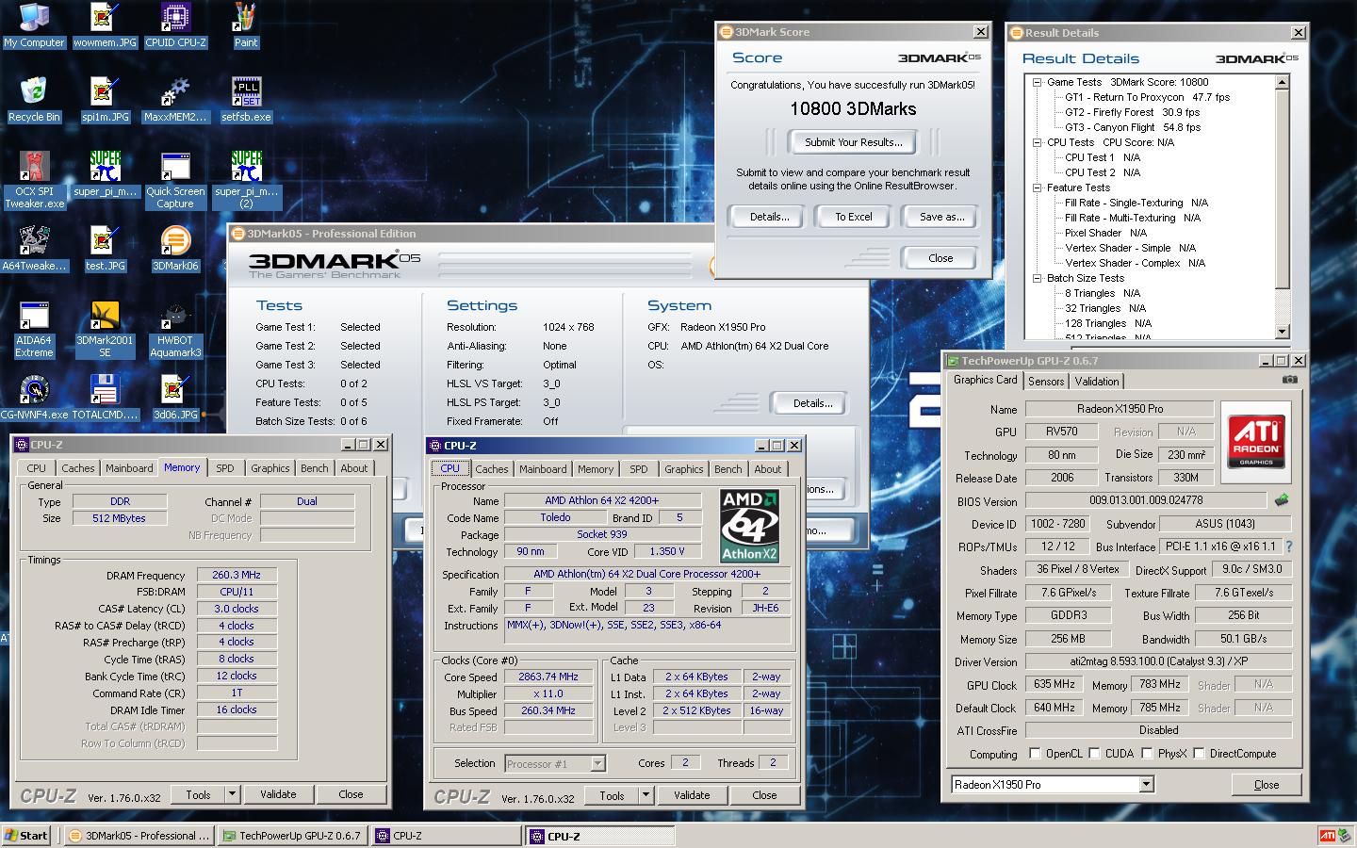The width and height of the screenshot is (1357, 848).
Task: Click Submit Your Results button
Action: point(853,142)
